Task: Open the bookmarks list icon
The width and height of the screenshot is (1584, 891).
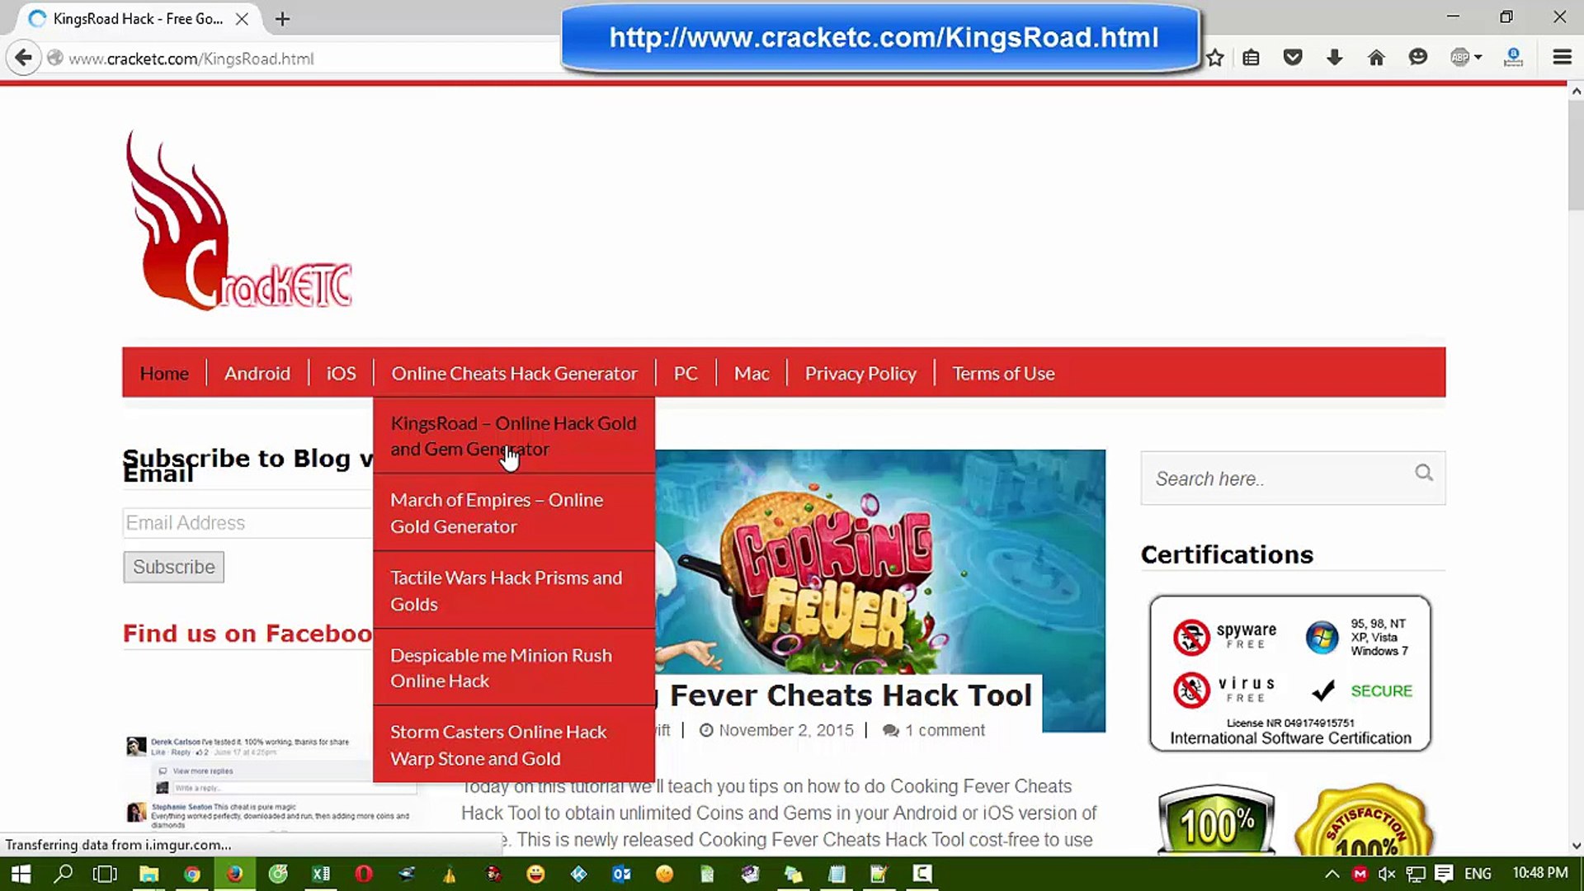Action: coord(1251,58)
